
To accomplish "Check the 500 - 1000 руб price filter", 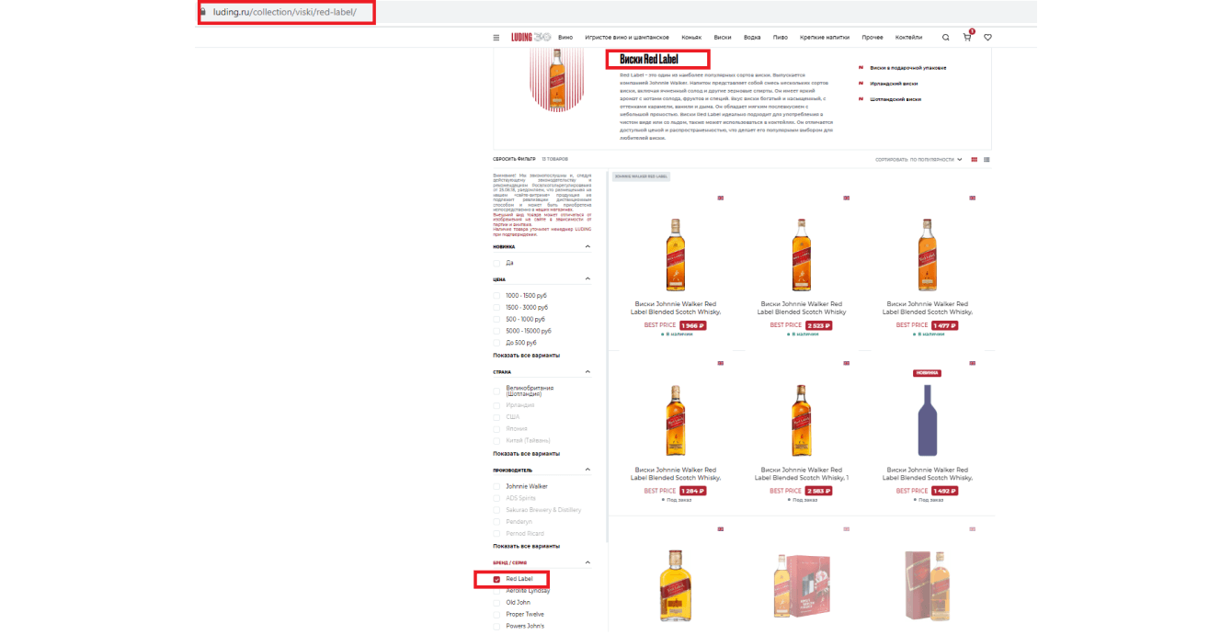I will click(497, 319).
